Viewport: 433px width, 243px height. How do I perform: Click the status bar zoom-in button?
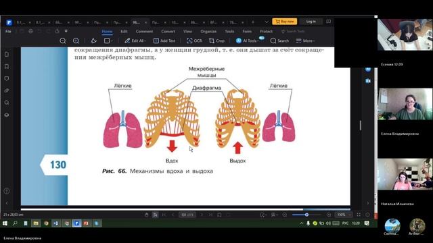(329, 215)
